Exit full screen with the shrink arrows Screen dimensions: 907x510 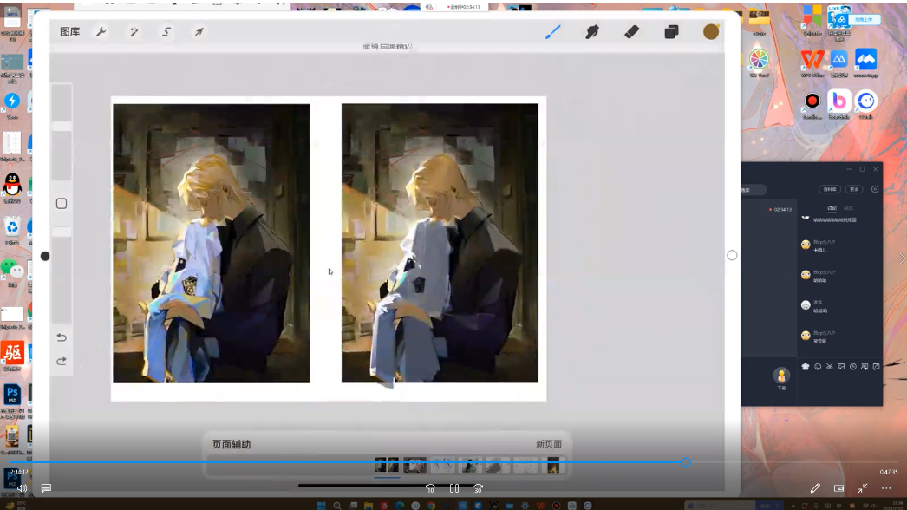(x=863, y=488)
